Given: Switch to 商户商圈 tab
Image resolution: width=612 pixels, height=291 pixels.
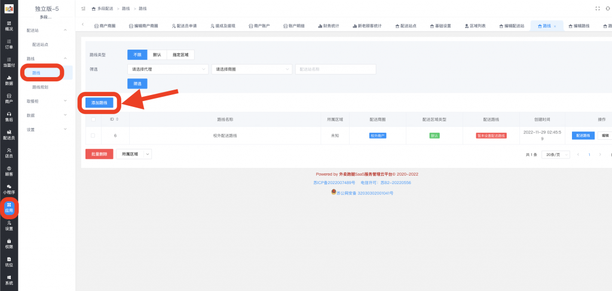Looking at the screenshot, I should tap(105, 26).
